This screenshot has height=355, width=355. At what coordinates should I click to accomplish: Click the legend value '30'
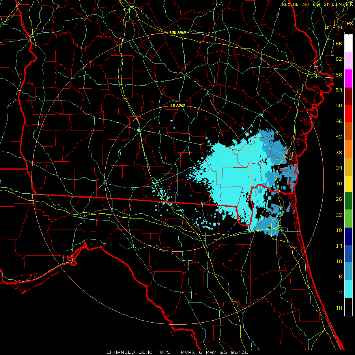339,183
